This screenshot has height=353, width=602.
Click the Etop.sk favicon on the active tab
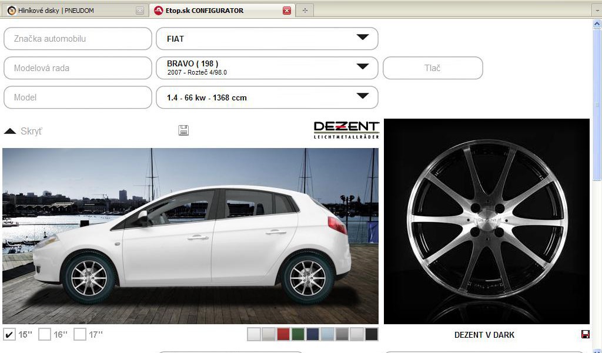[158, 11]
